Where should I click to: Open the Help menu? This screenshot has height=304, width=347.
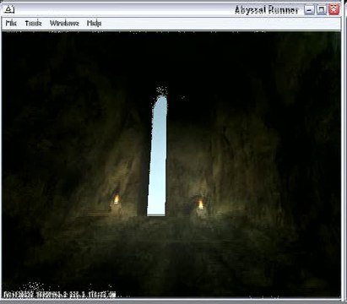point(94,23)
